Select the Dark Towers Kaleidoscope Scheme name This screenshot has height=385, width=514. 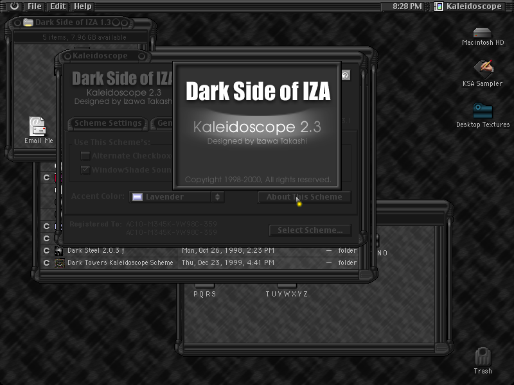[120, 263]
